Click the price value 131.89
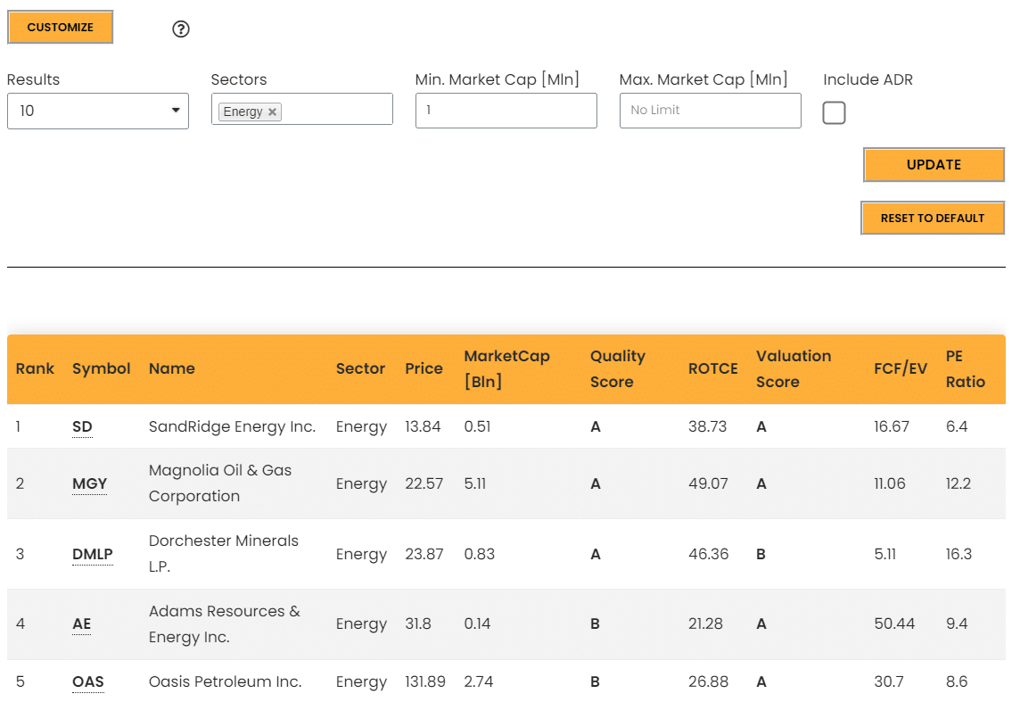 tap(425, 681)
